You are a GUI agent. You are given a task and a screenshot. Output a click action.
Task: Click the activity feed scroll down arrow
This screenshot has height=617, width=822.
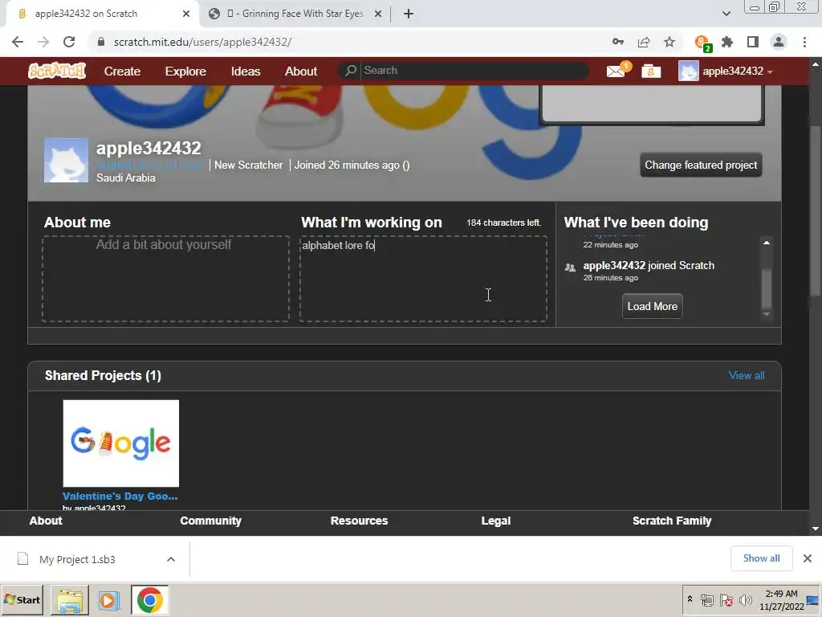(767, 314)
